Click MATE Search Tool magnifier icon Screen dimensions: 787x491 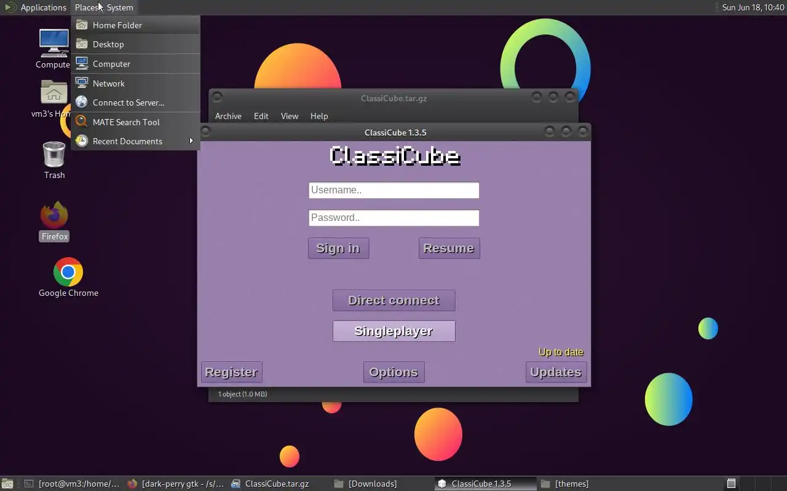click(81, 122)
